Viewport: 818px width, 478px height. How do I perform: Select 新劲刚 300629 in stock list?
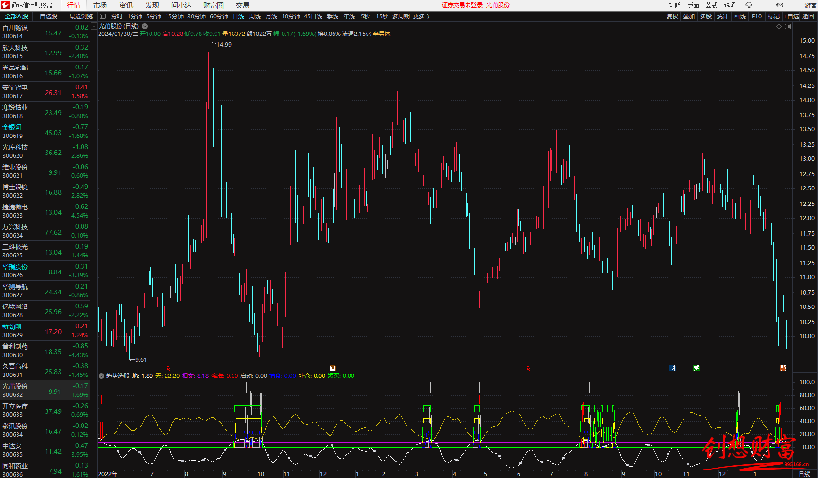[x=45, y=331]
